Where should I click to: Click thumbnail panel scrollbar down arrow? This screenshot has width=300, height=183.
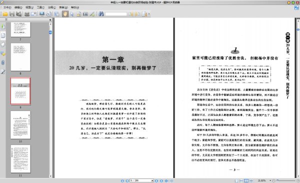pos(50,176)
